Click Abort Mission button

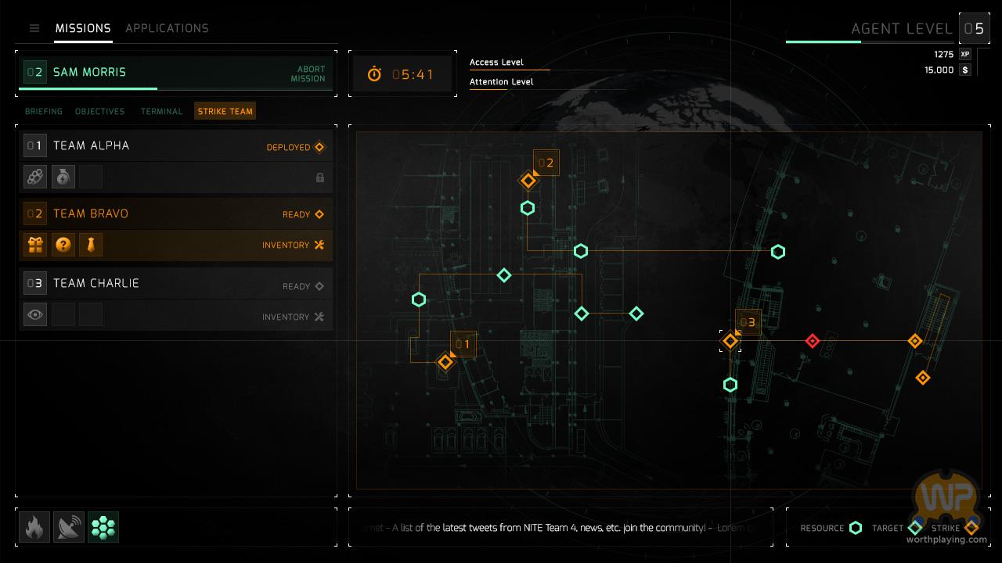click(308, 74)
